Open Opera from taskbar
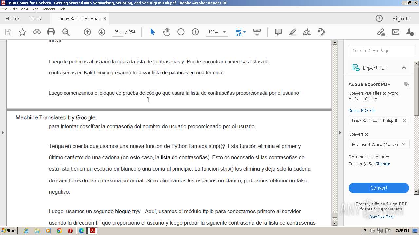Image resolution: width=419 pixels, height=235 pixels. pos(70,231)
